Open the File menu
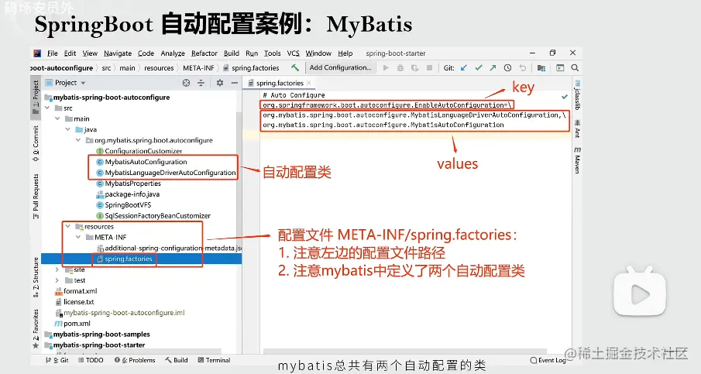This screenshot has width=701, height=374. (x=53, y=53)
